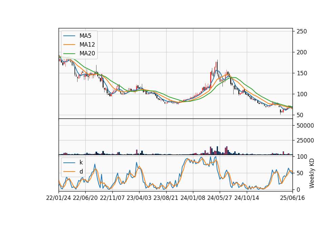Click the 250 price axis label
Viewport: 325px width, 233px height.
point(302,31)
